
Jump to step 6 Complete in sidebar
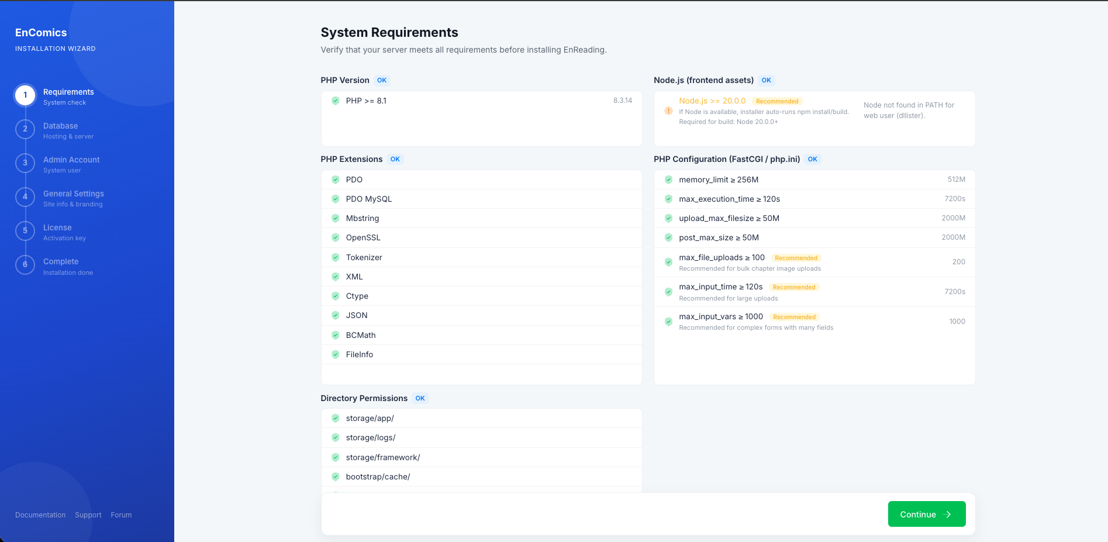coord(54,265)
